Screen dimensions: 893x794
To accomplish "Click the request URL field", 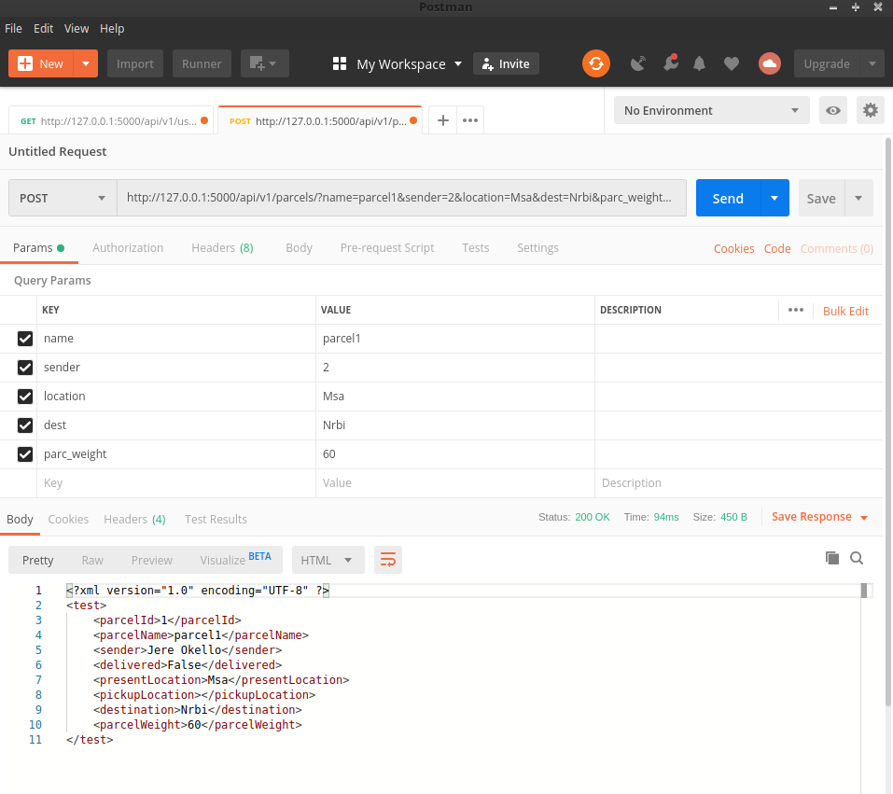I will click(401, 198).
